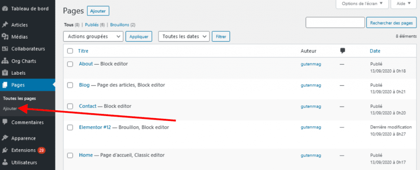
Task: Click gutenmag author in Blog row
Action: [311, 85]
